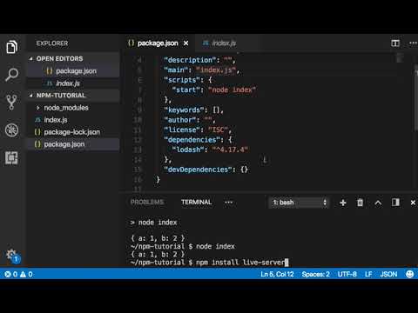Show more panel tabs via ellipsis
The image size is (418, 313).
229,203
